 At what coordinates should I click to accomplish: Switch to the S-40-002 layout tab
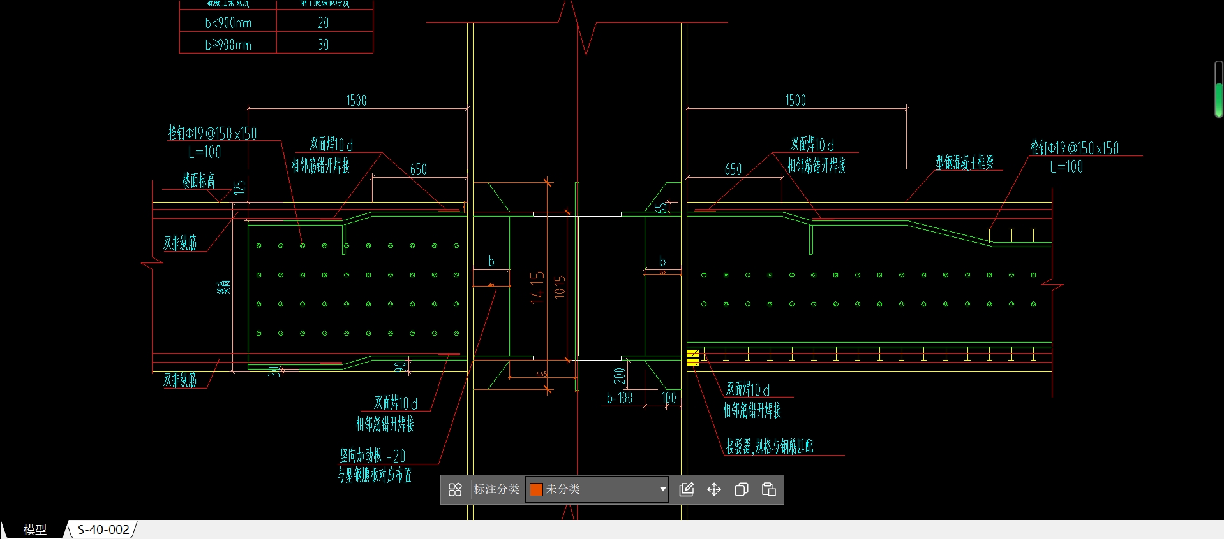pos(103,529)
